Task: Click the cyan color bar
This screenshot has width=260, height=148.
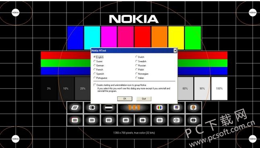Action: tap(92, 38)
